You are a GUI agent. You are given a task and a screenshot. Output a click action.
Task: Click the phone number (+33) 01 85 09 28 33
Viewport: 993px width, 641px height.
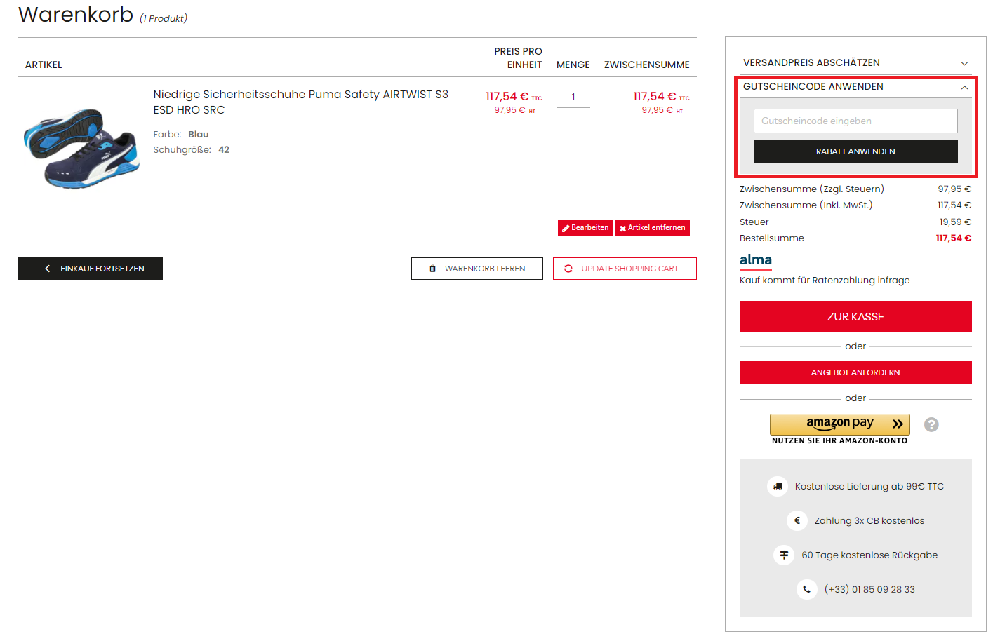point(869,589)
